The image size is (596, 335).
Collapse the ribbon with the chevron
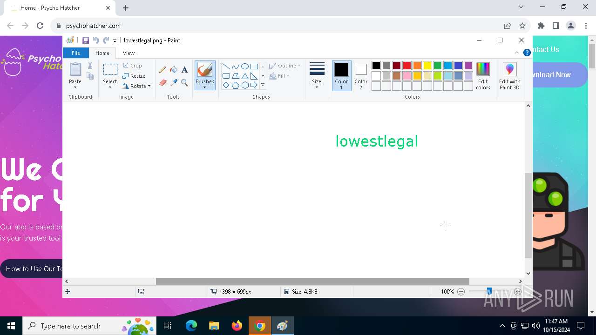point(517,53)
